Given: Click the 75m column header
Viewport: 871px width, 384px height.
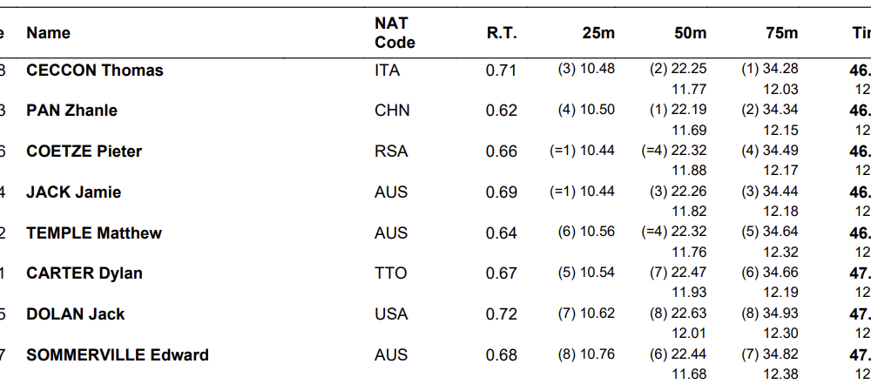Looking at the screenshot, I should pyautogui.click(x=781, y=33).
